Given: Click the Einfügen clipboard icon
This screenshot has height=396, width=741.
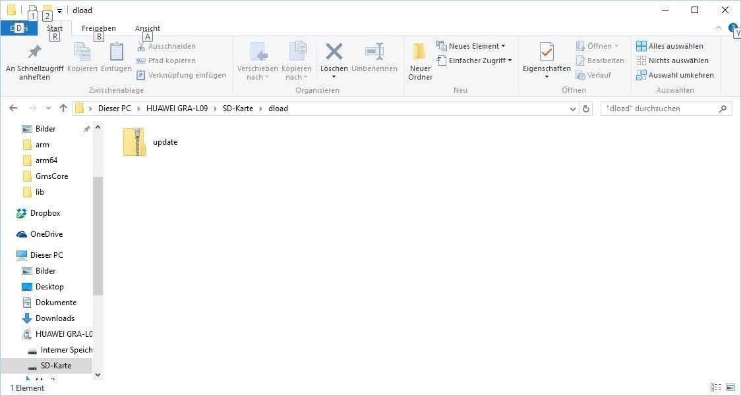Looking at the screenshot, I should pos(116,52).
